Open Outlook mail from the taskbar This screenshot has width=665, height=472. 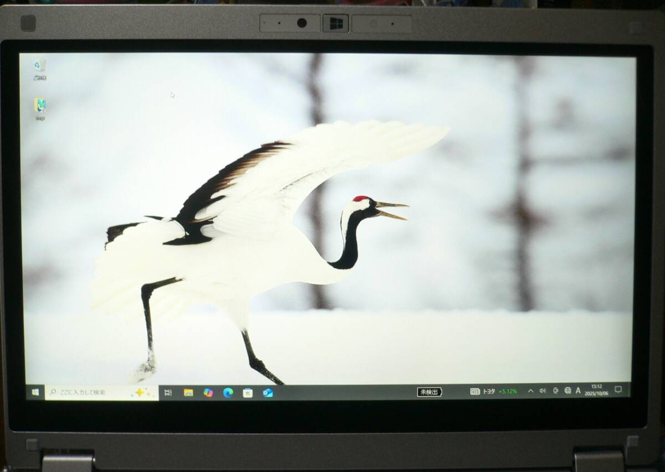click(x=268, y=392)
